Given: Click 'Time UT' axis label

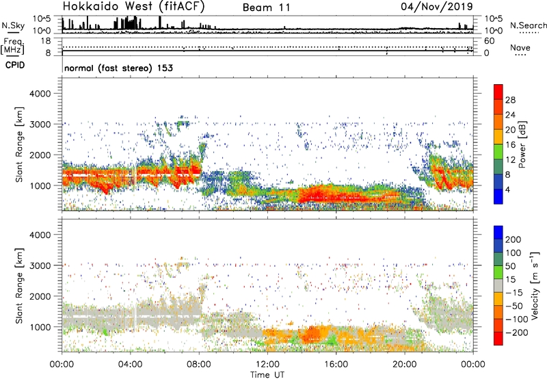Looking at the screenshot, I should (267, 375).
